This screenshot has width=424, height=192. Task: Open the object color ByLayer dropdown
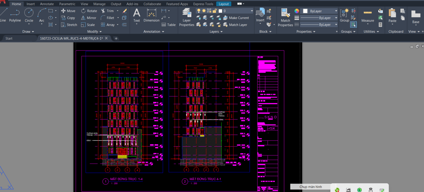tap(321, 11)
